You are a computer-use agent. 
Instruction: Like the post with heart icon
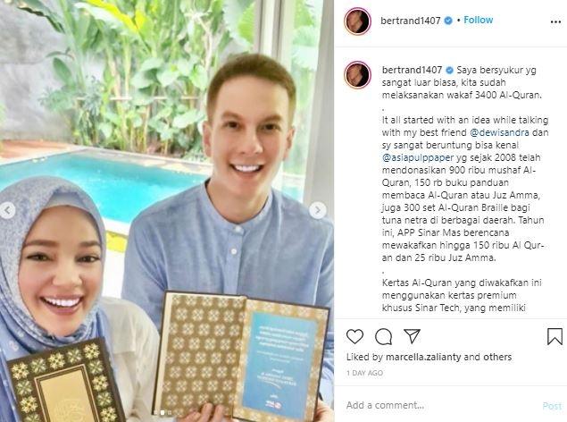point(354,336)
